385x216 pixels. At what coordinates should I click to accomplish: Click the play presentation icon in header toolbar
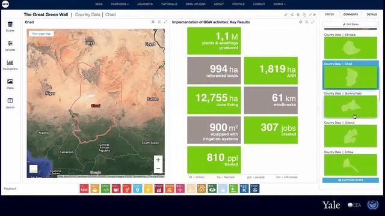(x=315, y=14)
